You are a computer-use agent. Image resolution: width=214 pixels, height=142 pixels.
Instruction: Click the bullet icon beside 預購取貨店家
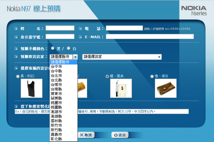coord(16,56)
